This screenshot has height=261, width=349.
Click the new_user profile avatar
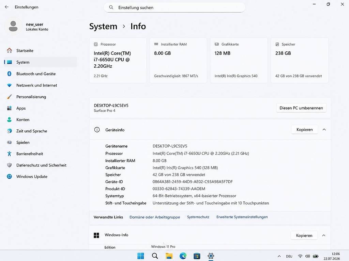13,26
